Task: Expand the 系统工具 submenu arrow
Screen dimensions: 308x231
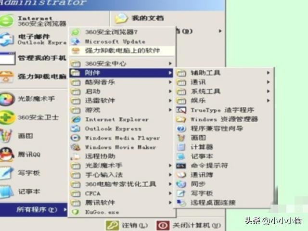Action: (x=268, y=91)
